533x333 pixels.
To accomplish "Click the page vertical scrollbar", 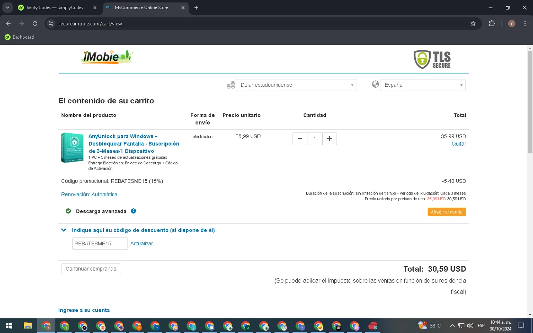I will pos(530,102).
